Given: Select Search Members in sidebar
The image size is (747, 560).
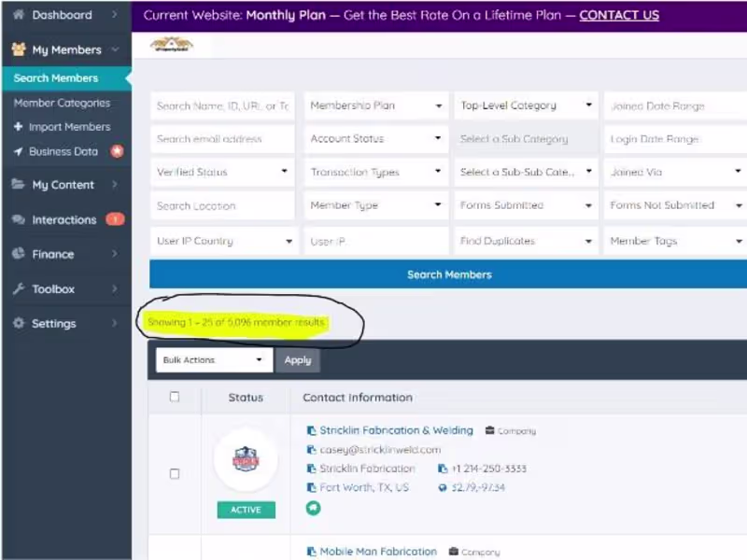Looking at the screenshot, I should tap(66, 78).
